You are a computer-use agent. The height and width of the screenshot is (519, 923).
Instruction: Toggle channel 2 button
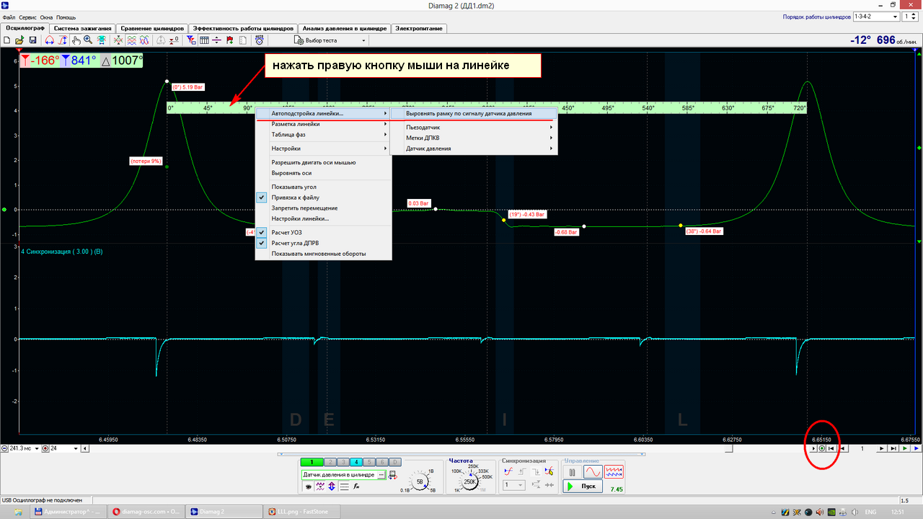click(x=330, y=461)
